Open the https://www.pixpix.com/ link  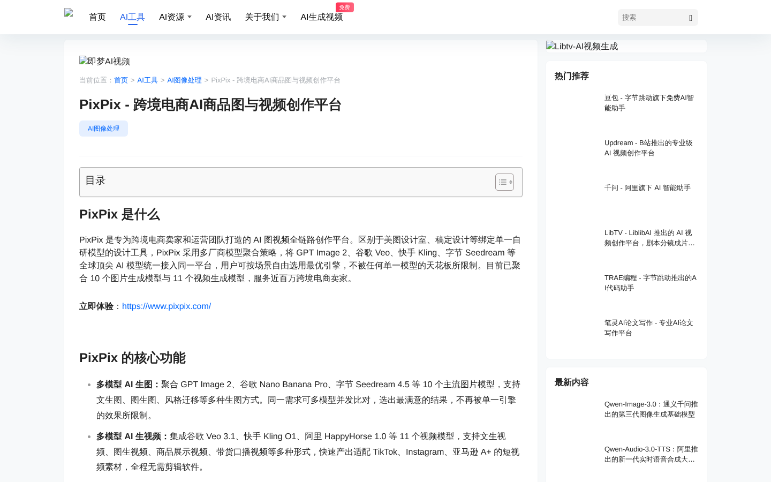pyautogui.click(x=167, y=306)
